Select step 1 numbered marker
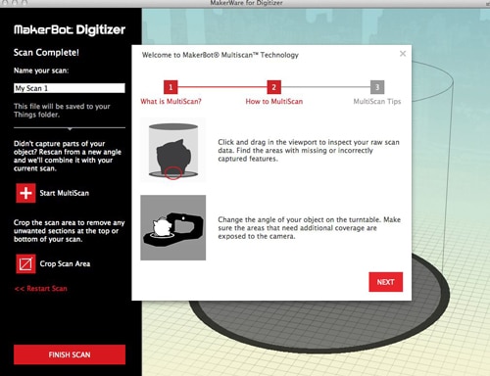Viewport: 490px width, 376px height. (x=171, y=87)
